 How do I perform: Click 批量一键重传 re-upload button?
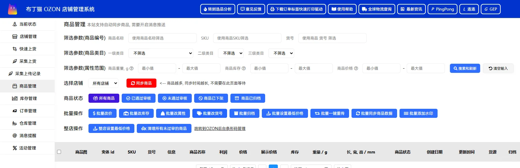tap(330, 113)
